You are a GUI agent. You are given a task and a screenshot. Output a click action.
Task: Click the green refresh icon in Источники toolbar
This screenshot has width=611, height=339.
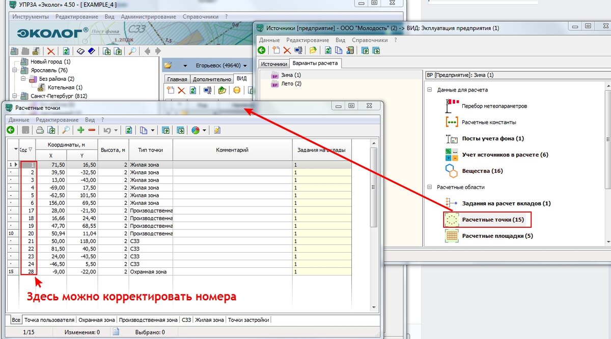pos(328,50)
